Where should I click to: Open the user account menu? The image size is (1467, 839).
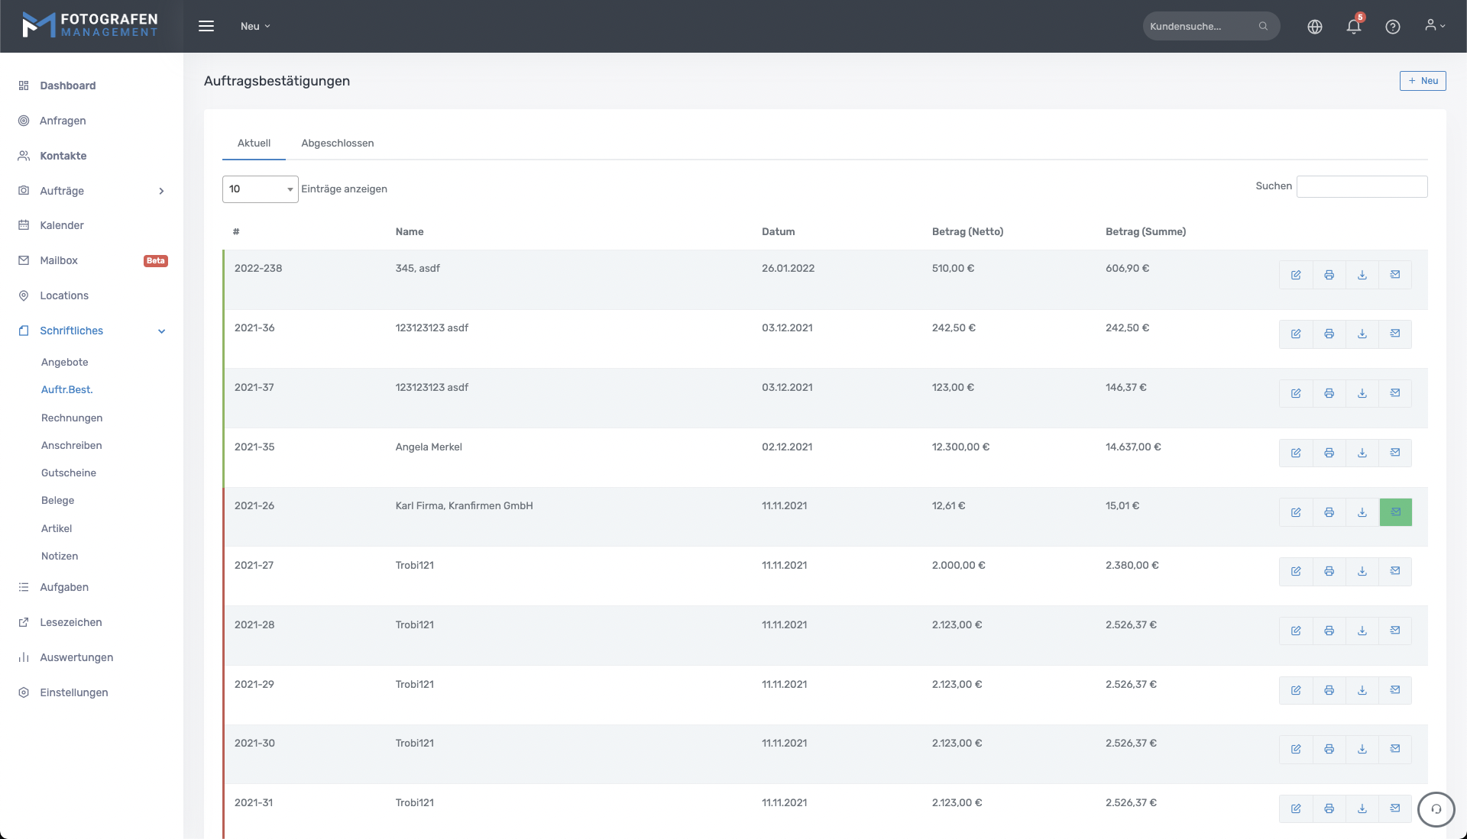(x=1434, y=26)
